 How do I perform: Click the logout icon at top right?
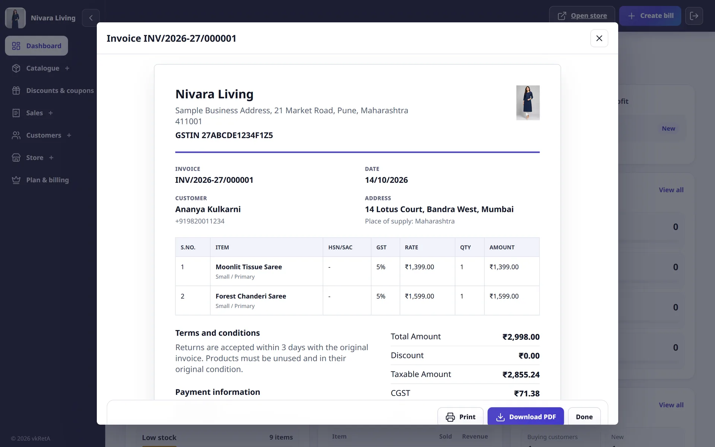point(694,16)
